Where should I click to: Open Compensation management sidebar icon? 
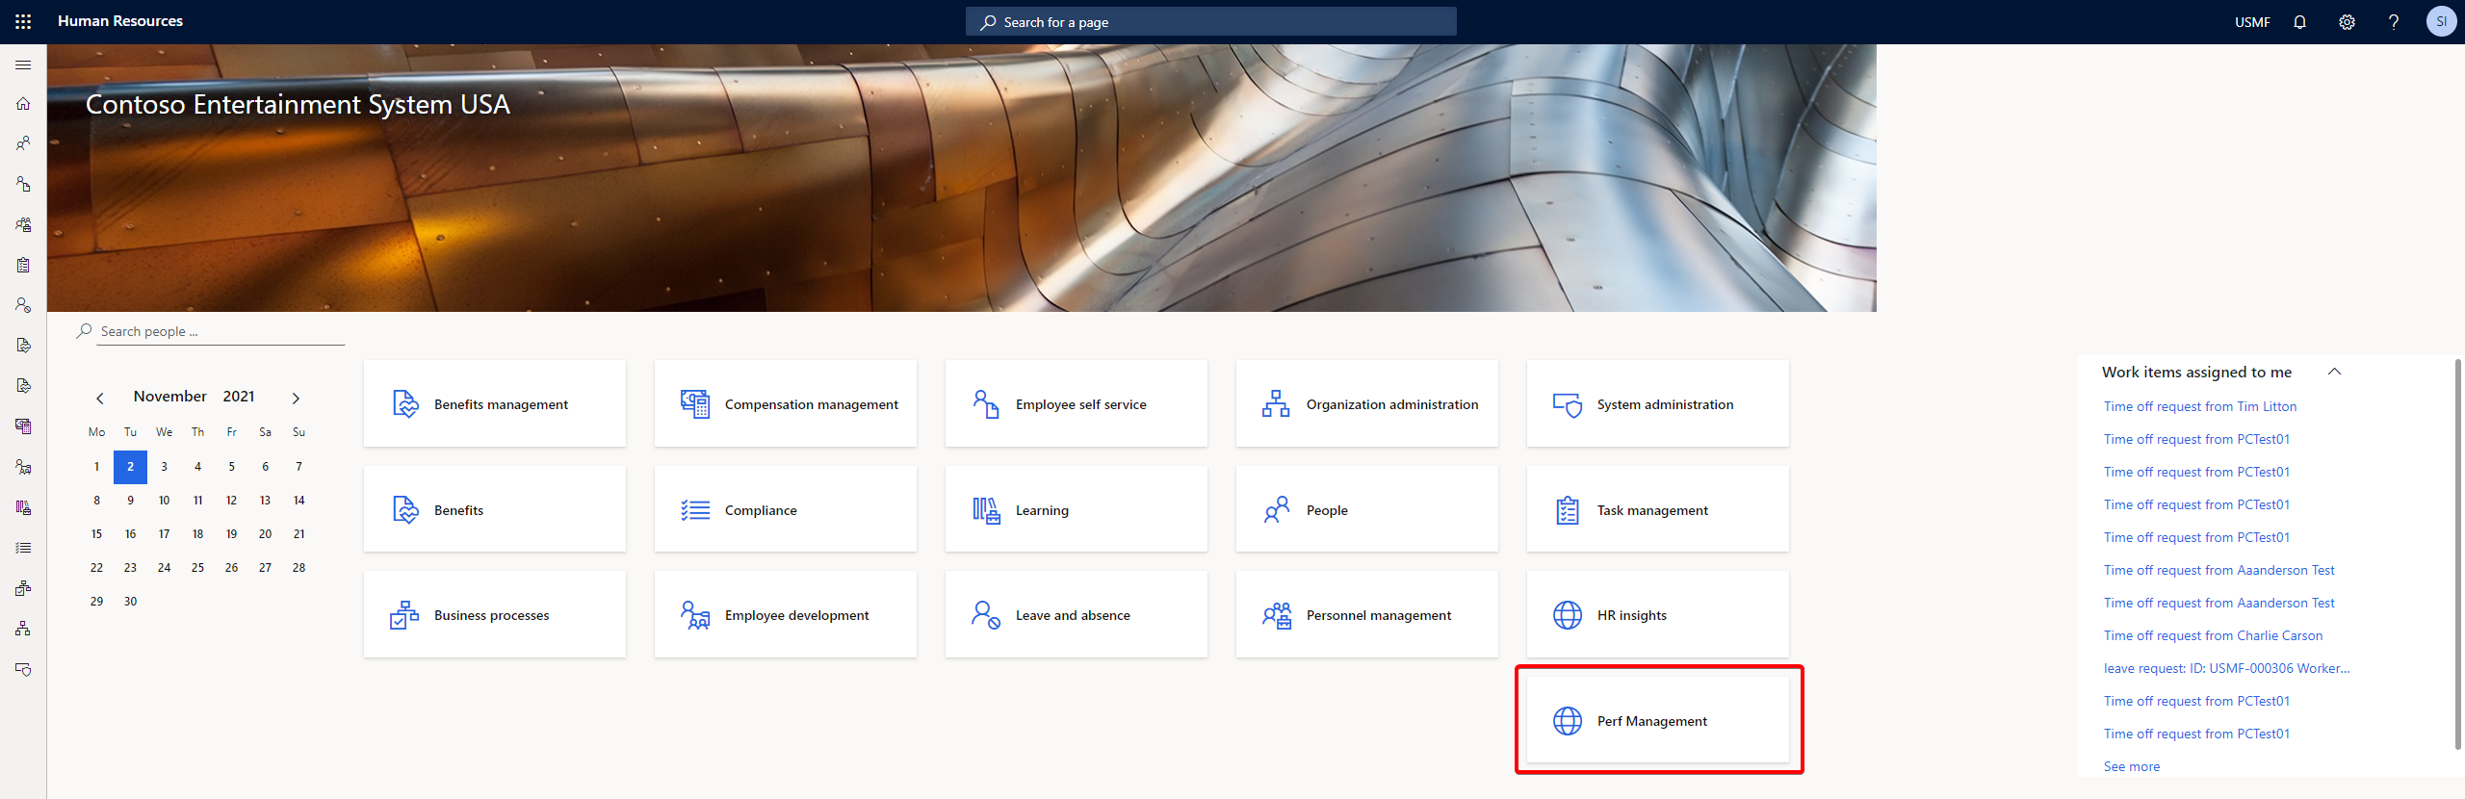coord(23,425)
